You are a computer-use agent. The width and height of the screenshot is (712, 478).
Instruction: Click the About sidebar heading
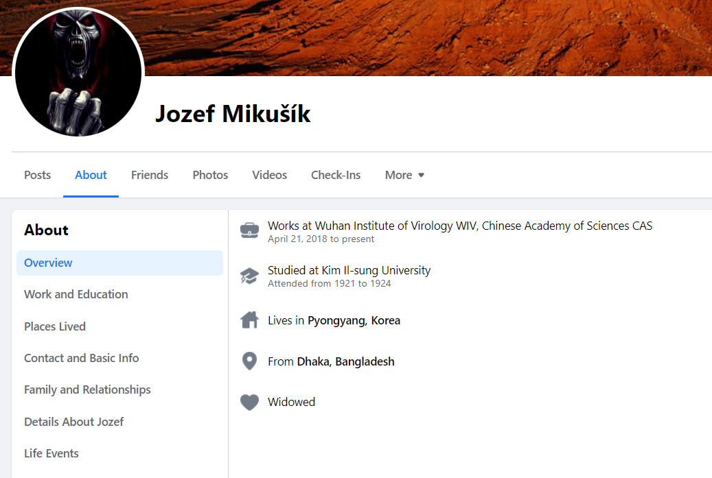click(46, 230)
